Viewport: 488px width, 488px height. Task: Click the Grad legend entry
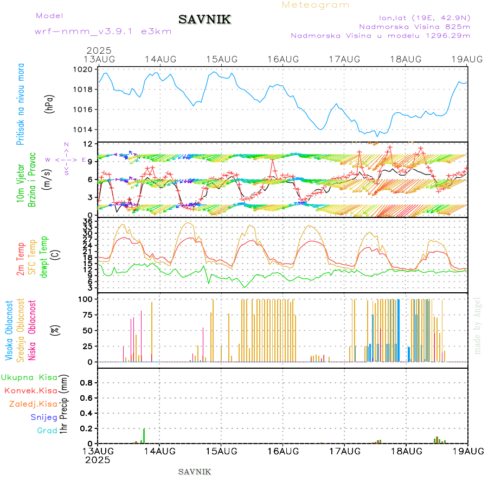(47, 431)
